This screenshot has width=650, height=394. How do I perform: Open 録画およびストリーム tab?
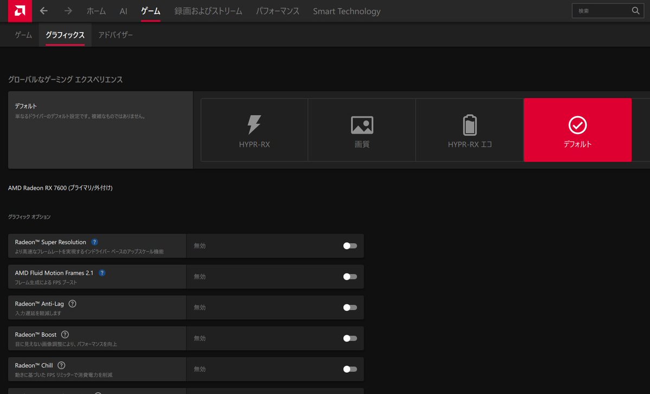pos(208,11)
